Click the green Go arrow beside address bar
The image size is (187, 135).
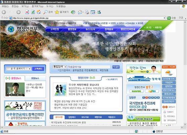pos(169,18)
